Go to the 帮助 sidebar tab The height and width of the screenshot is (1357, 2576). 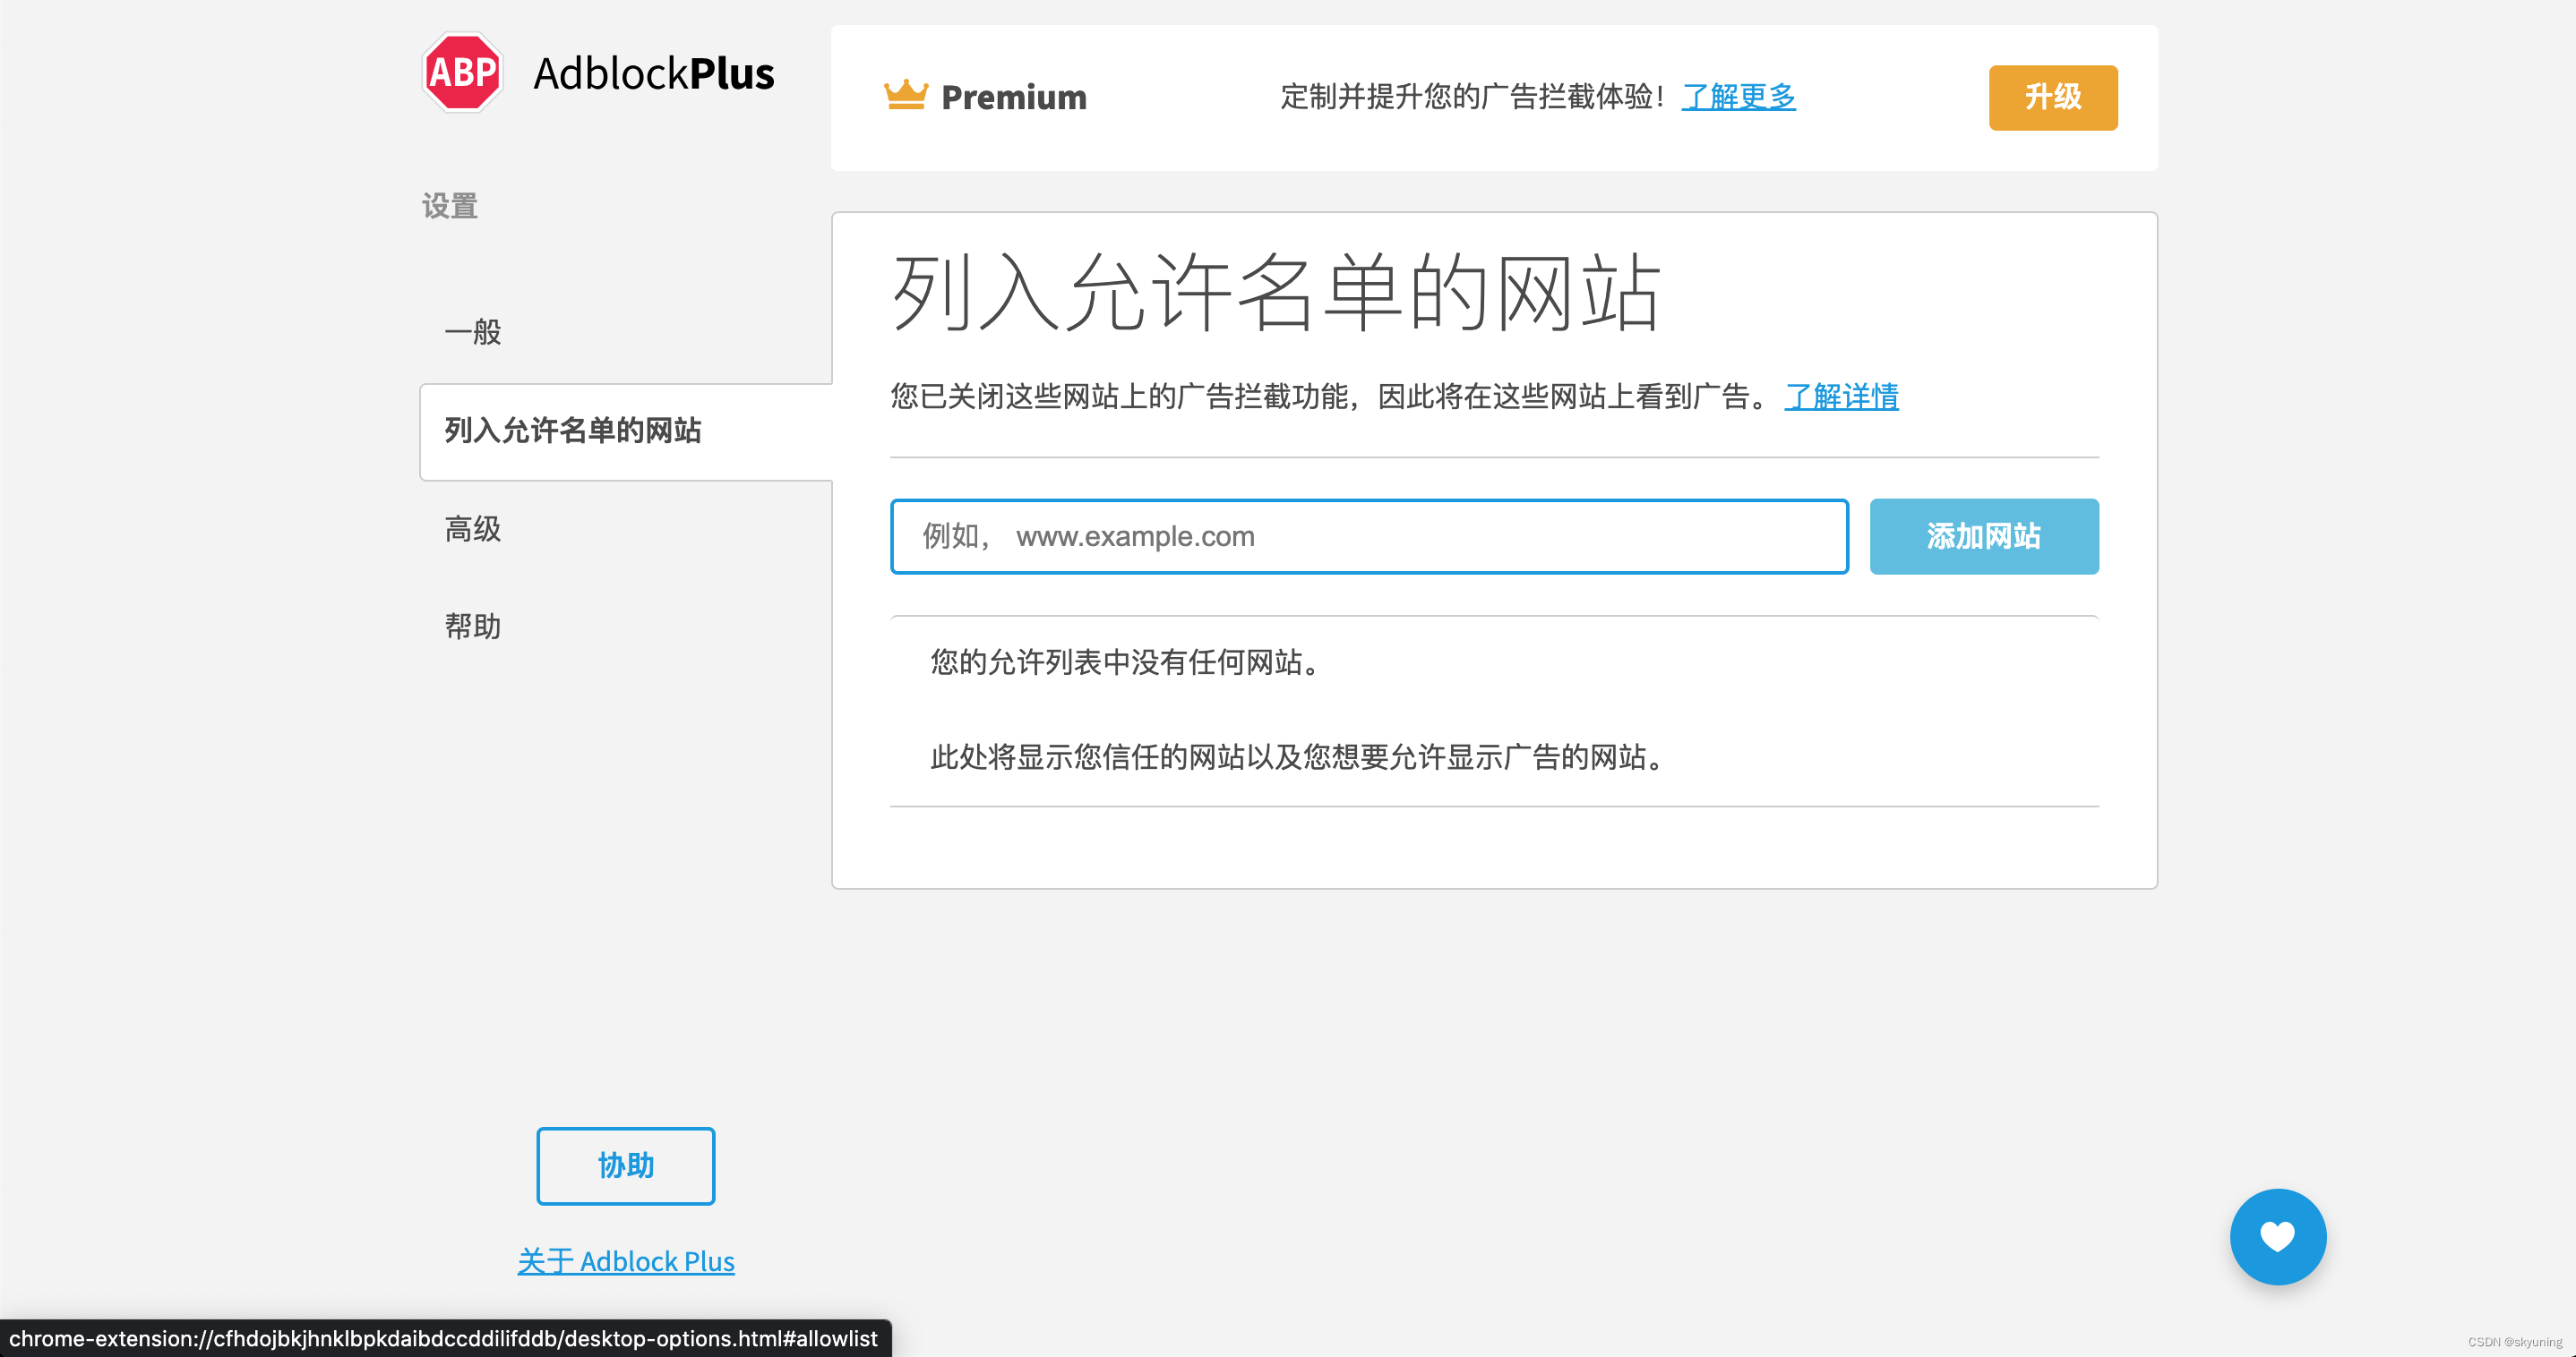pyautogui.click(x=473, y=627)
